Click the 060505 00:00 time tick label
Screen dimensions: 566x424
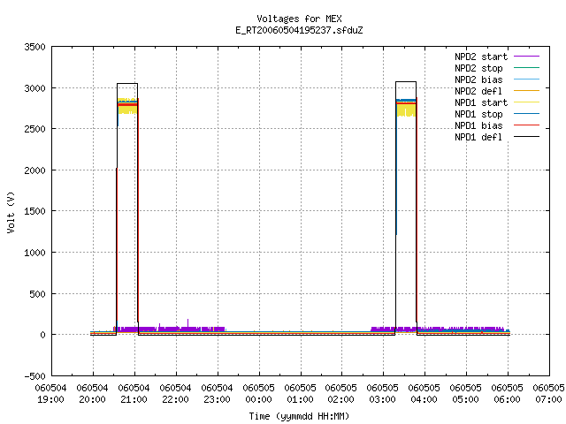point(258,394)
